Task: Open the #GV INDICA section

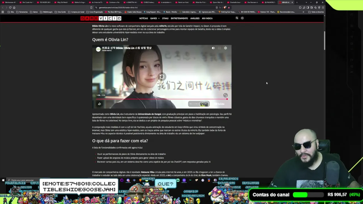Action: click(x=207, y=18)
